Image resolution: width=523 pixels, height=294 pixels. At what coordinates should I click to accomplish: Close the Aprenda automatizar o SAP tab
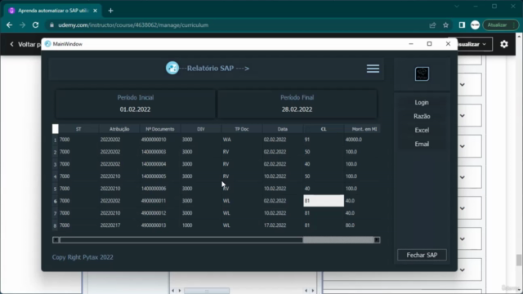pyautogui.click(x=95, y=11)
